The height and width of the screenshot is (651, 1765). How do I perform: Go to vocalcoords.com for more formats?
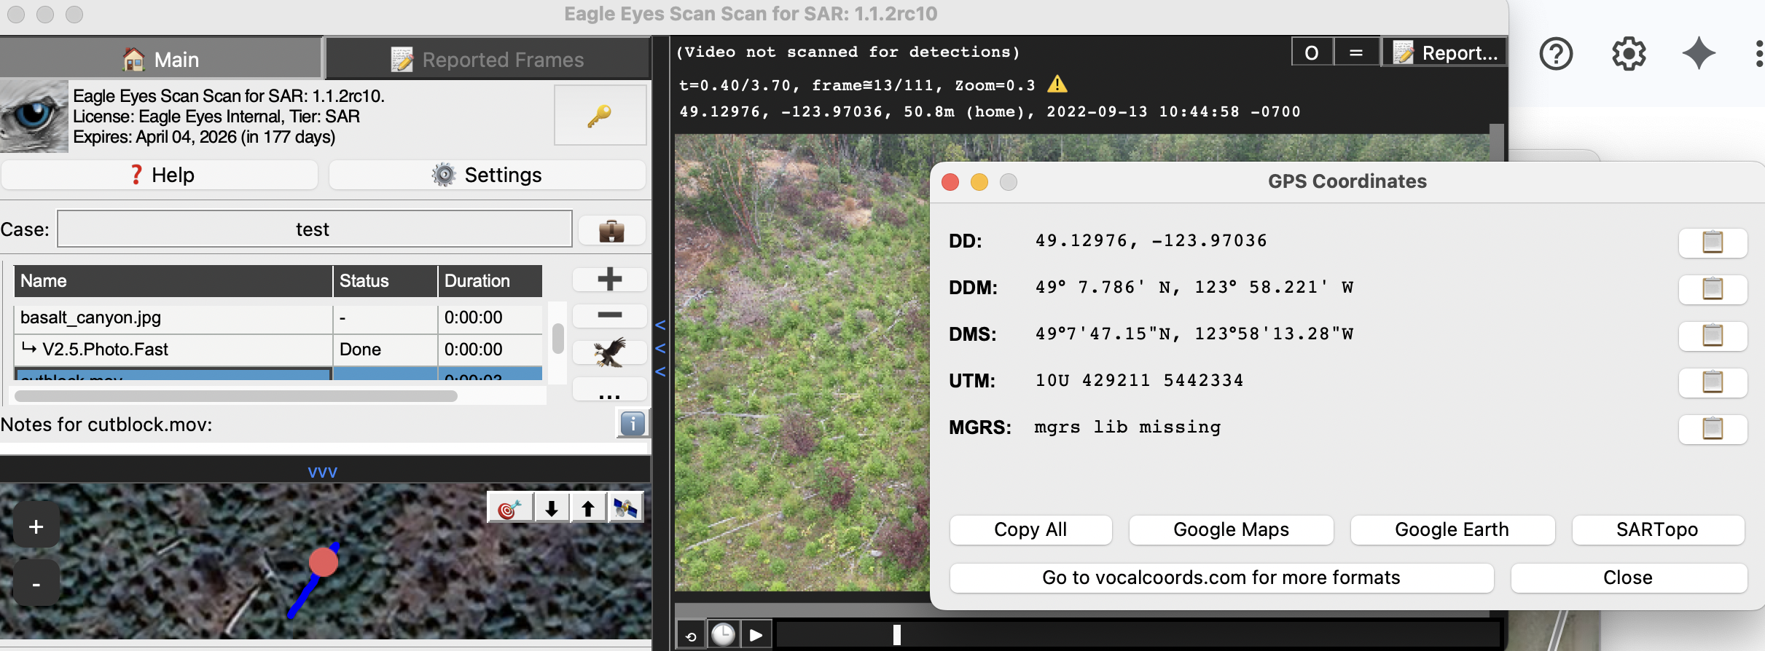tap(1221, 578)
